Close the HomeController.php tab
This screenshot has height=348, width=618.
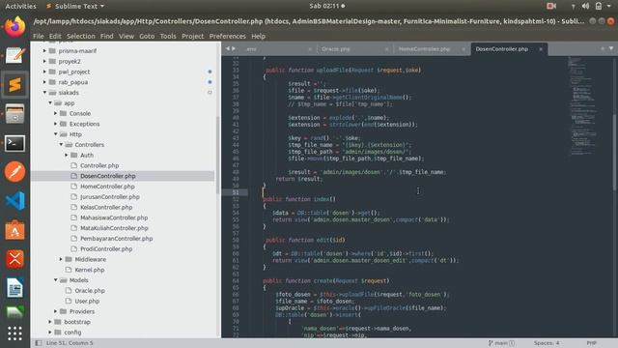click(x=463, y=49)
